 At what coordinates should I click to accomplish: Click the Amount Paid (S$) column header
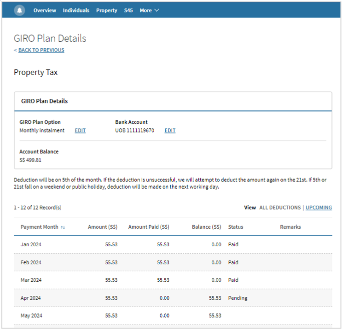click(149, 227)
